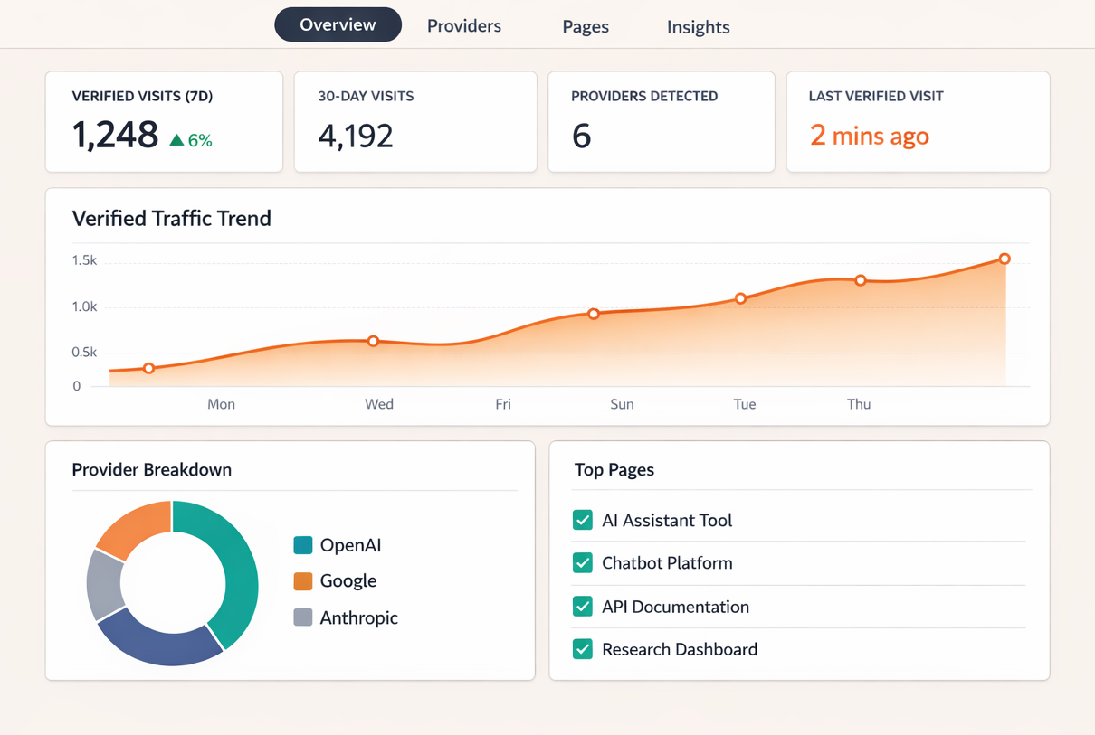Image resolution: width=1095 pixels, height=735 pixels.
Task: Click the Verified Visits 1,248 stat card
Action: pyautogui.click(x=163, y=121)
